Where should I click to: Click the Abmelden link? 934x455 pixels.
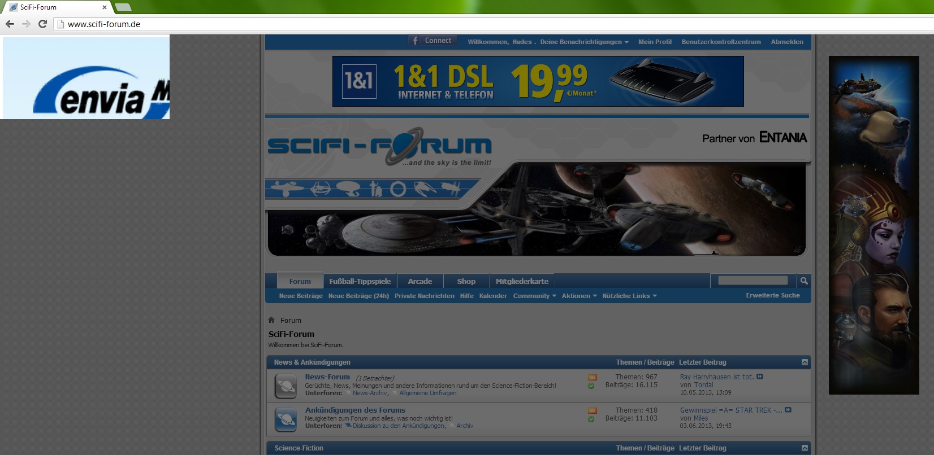[786, 42]
